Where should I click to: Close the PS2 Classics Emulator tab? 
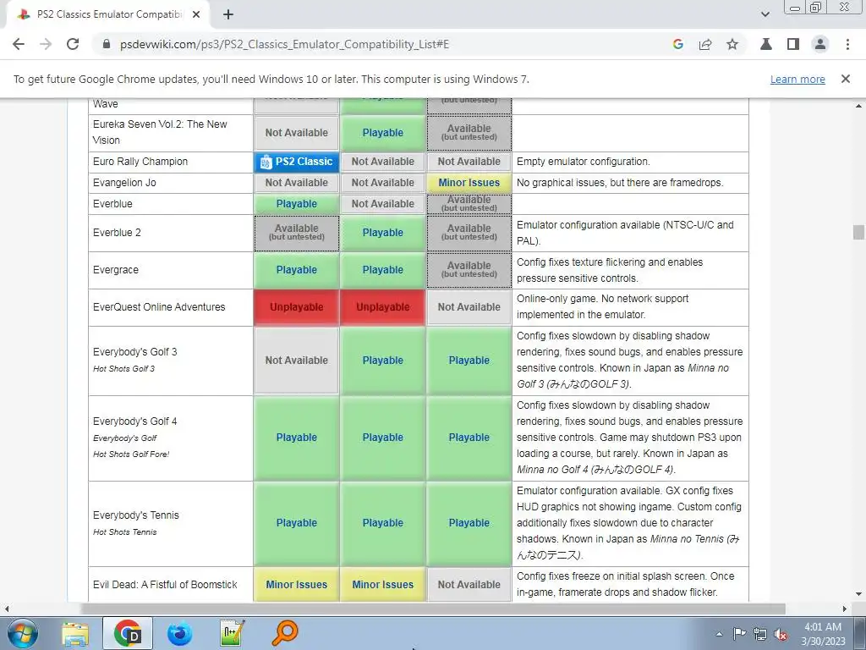196,14
